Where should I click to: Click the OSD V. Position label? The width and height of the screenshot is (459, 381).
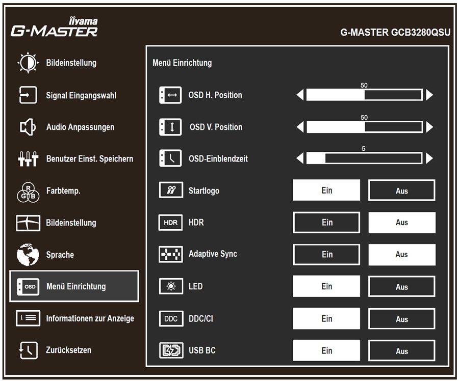216,127
